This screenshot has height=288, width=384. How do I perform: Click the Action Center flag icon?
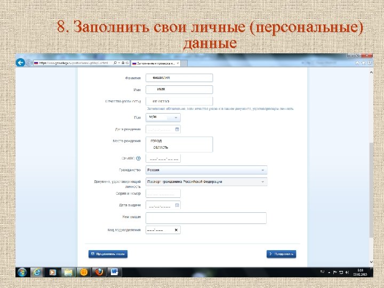(335, 273)
